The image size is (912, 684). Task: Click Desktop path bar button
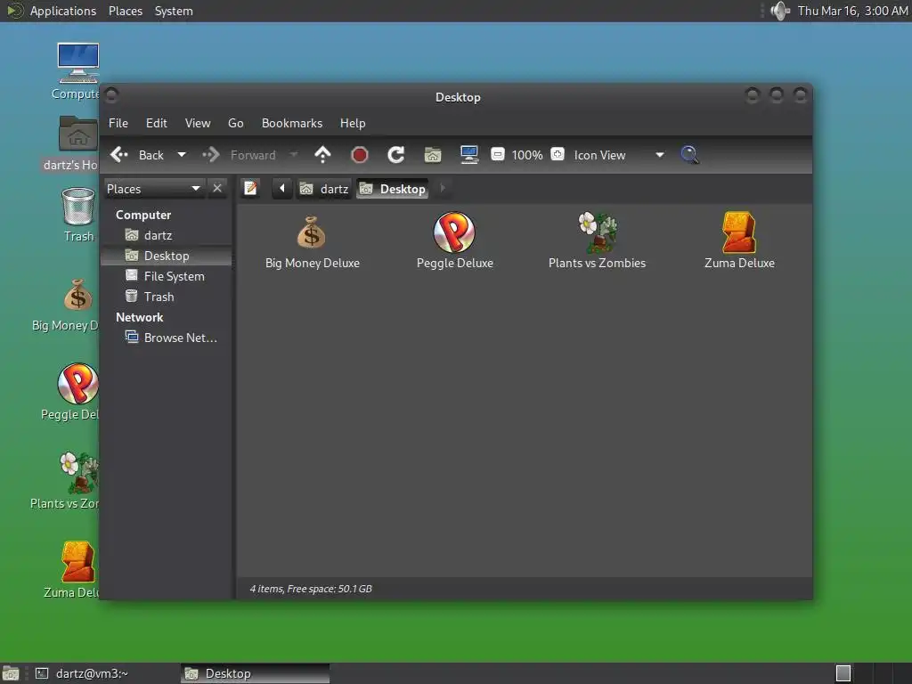[393, 189]
